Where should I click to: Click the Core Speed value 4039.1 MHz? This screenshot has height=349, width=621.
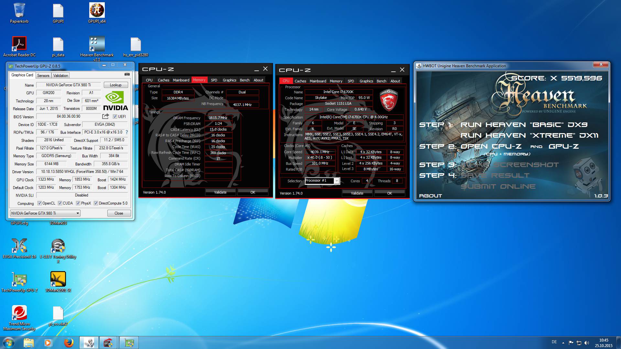pyautogui.click(x=320, y=152)
